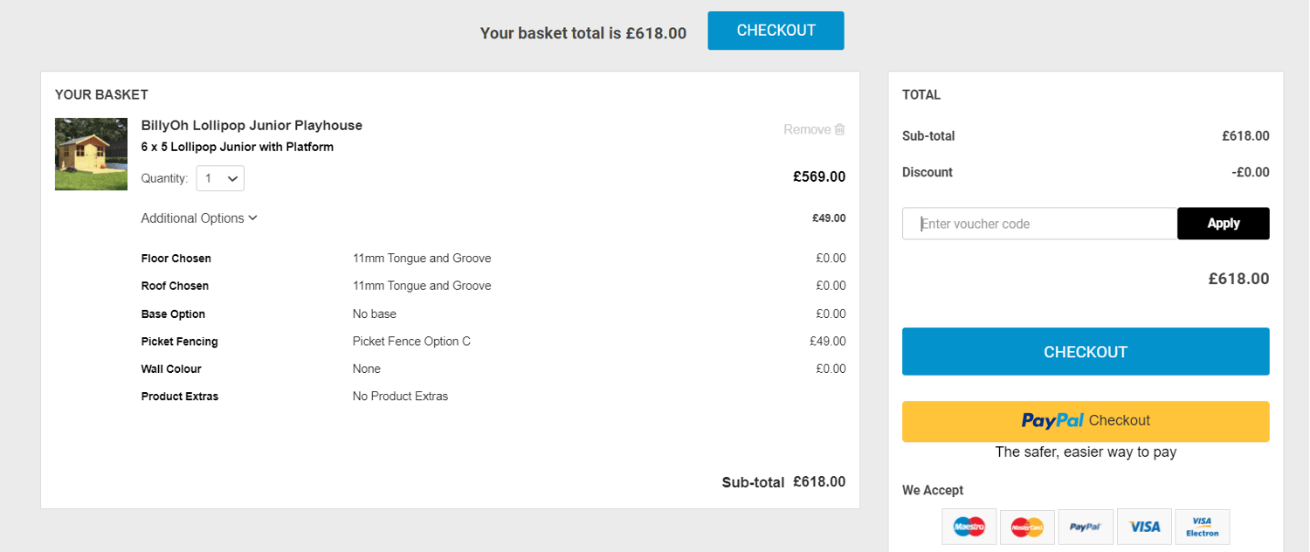Open the Quantity dropdown
This screenshot has height=552, width=1310.
220,178
